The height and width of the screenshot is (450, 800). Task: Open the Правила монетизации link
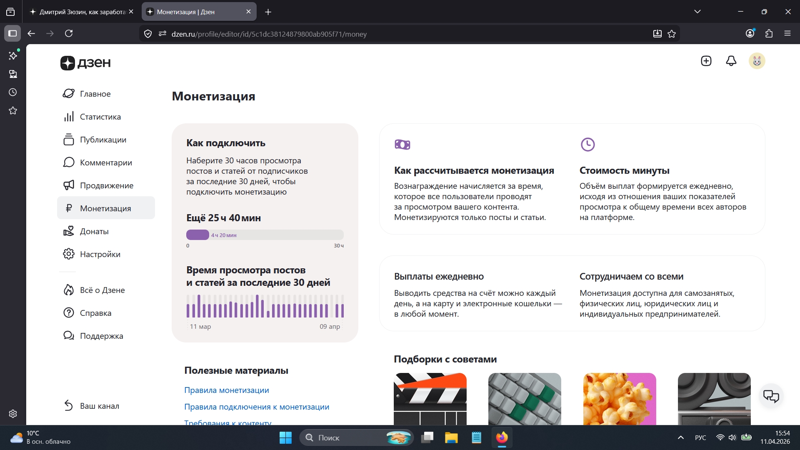(227, 390)
